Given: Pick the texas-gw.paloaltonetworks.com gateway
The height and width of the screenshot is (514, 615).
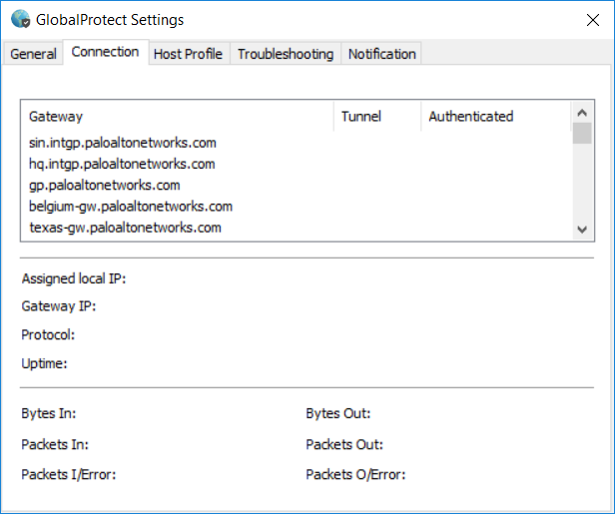Looking at the screenshot, I should pos(125,228).
